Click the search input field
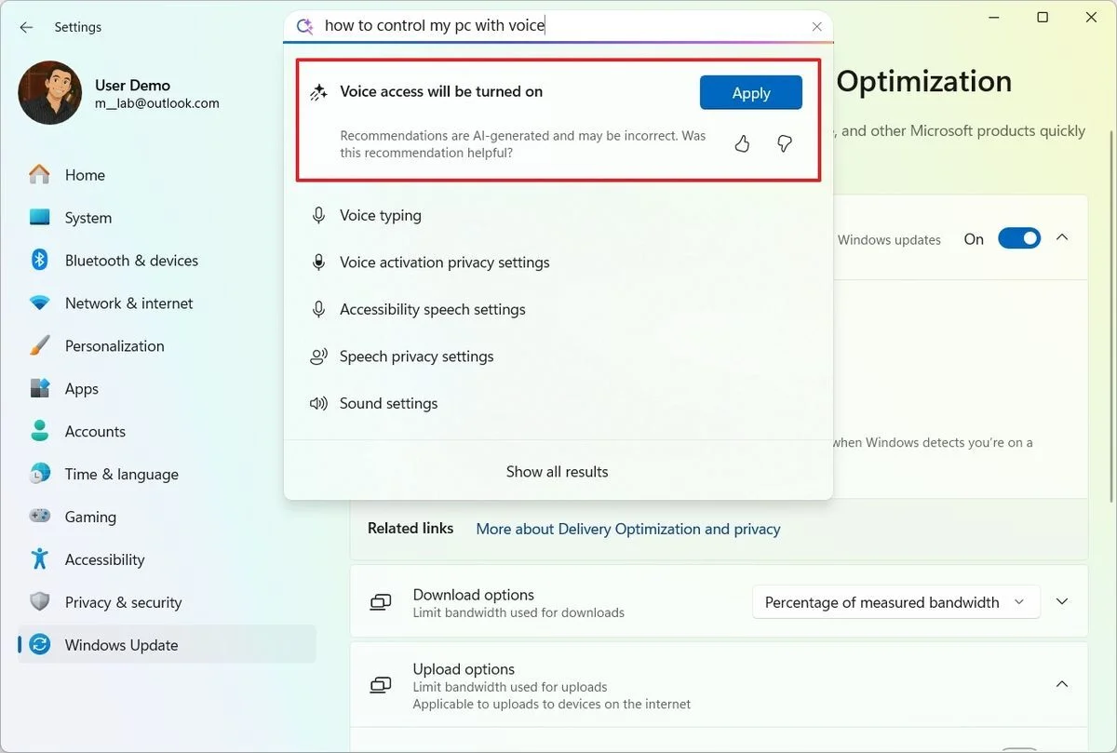 [558, 26]
